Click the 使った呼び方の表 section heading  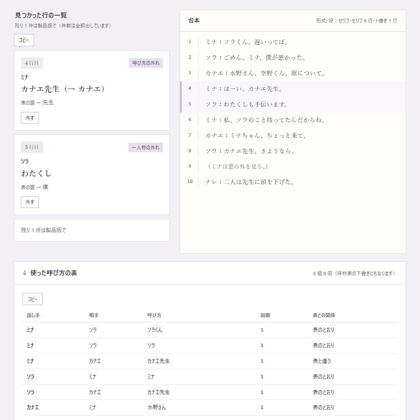54,273
